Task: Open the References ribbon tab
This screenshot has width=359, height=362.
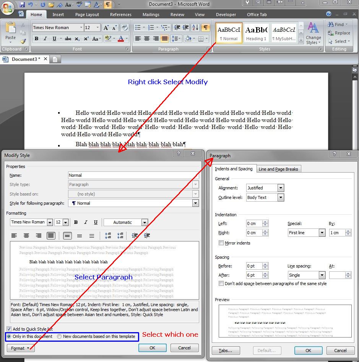Action: 121,15
